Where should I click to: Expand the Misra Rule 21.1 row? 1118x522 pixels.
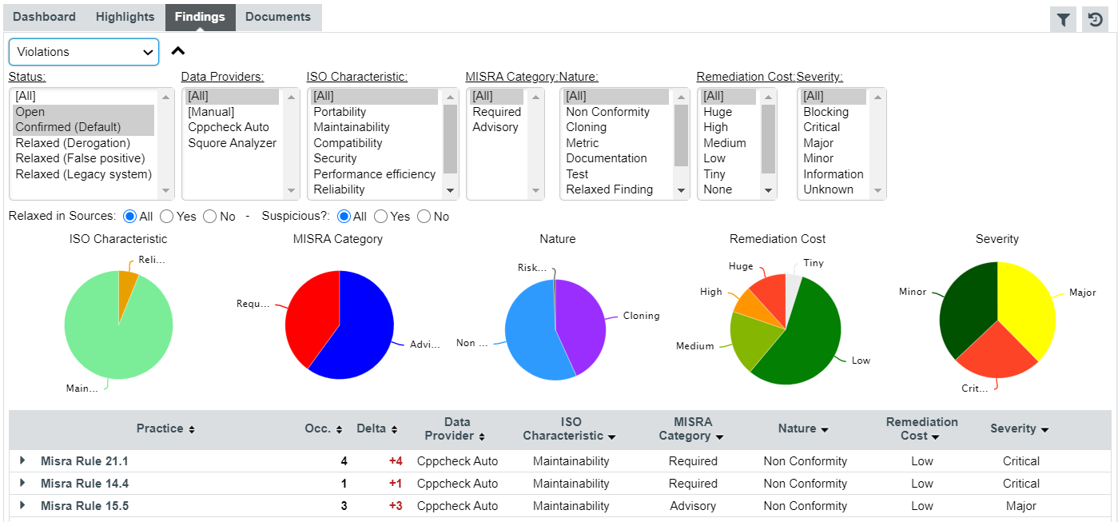tap(22, 460)
